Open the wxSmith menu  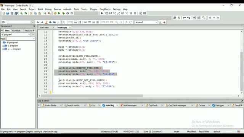pos(67,9)
